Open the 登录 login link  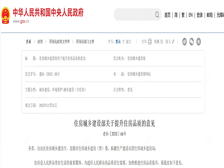pos(200,15)
